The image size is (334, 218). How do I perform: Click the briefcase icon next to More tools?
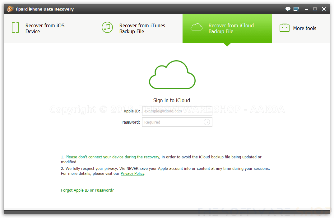(285, 28)
